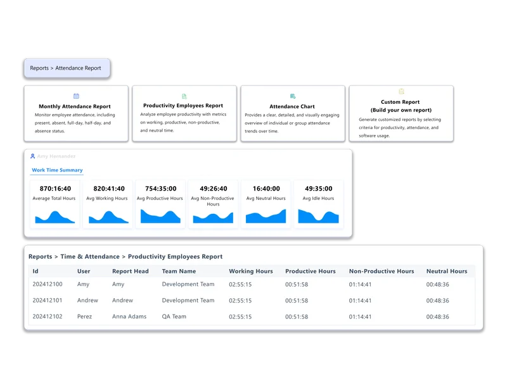This screenshot has height=388, width=507.
Task: Click the 49:26:40 non-productive value
Action: pyautogui.click(x=214, y=189)
